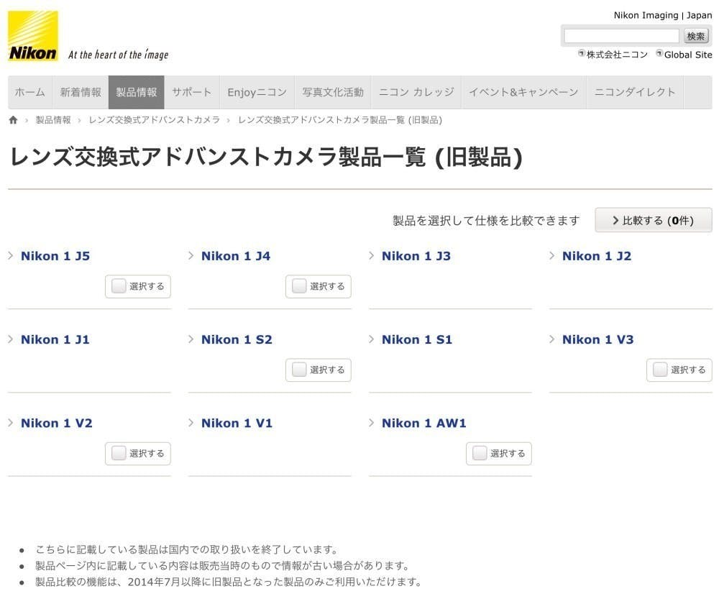Open the Nikon 1 S1 product link
The width and height of the screenshot is (719, 604).
coord(417,339)
